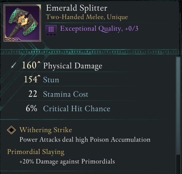The width and height of the screenshot is (182, 174).
Task: Click the diamond icon beside Withering Strike
Action: [x=11, y=130]
